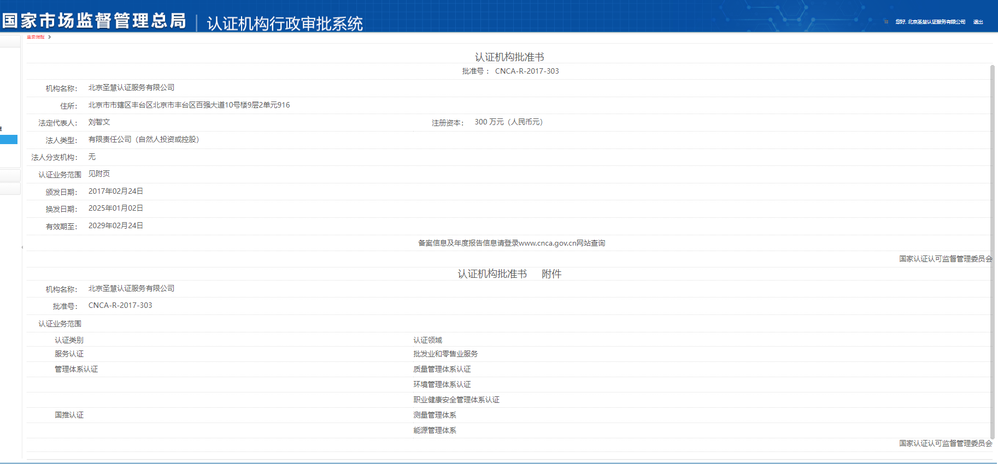
Task: Click the 附件 heading of the attachment
Action: [x=551, y=274]
